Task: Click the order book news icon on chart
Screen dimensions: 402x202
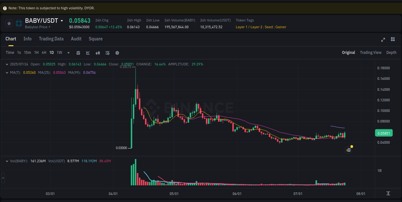Action: [348, 150]
